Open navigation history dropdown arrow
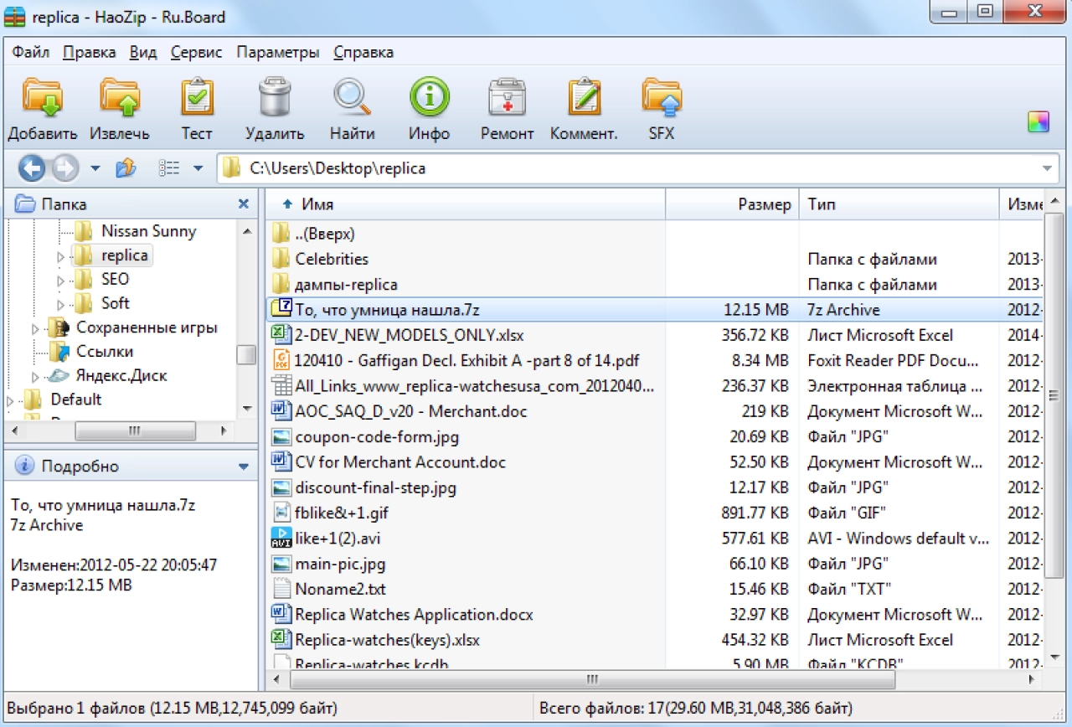This screenshot has height=727, width=1072. [x=95, y=168]
